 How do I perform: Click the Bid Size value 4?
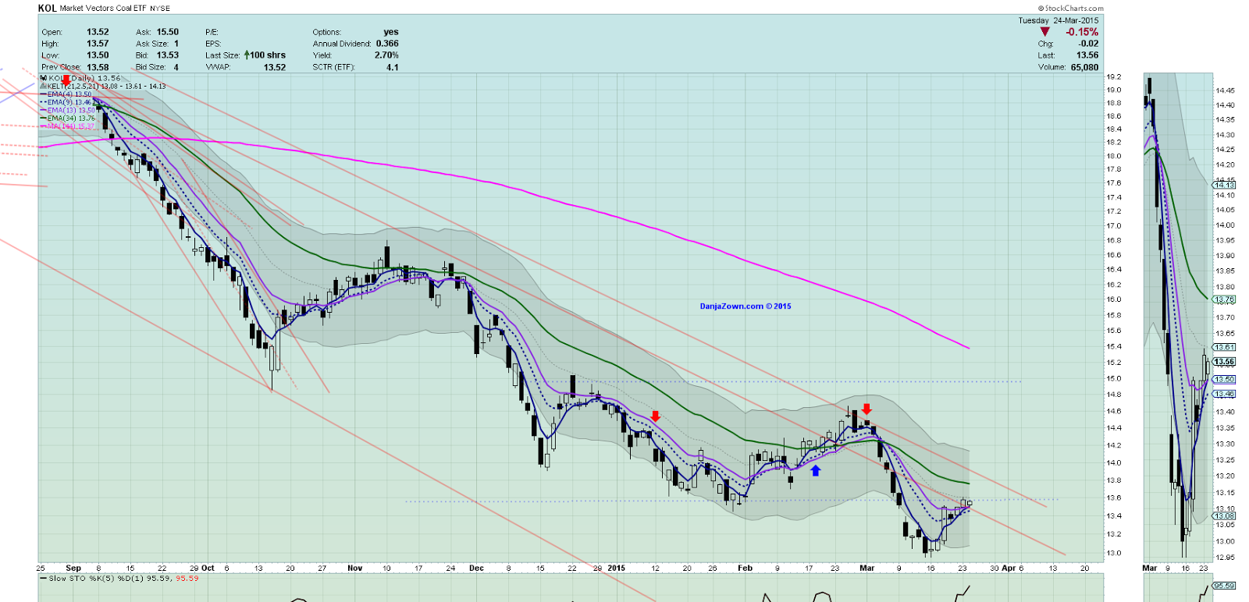(176, 67)
